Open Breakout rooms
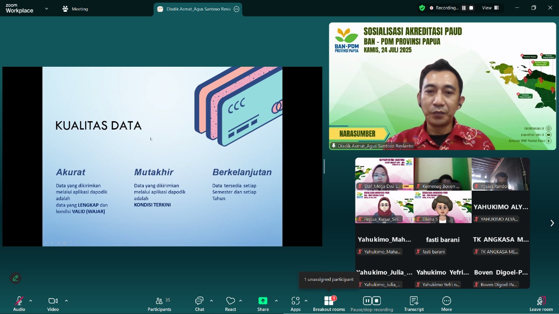This screenshot has width=559, height=314. [329, 304]
